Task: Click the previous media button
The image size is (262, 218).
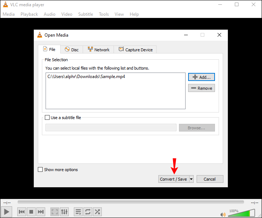Action: click(22, 212)
